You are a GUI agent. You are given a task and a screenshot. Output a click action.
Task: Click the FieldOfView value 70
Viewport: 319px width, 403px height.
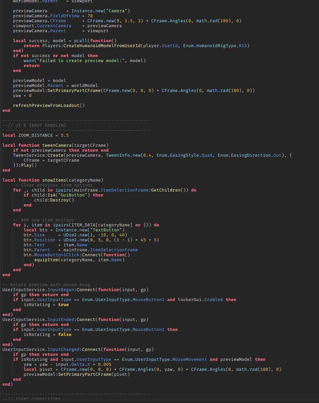point(90,16)
